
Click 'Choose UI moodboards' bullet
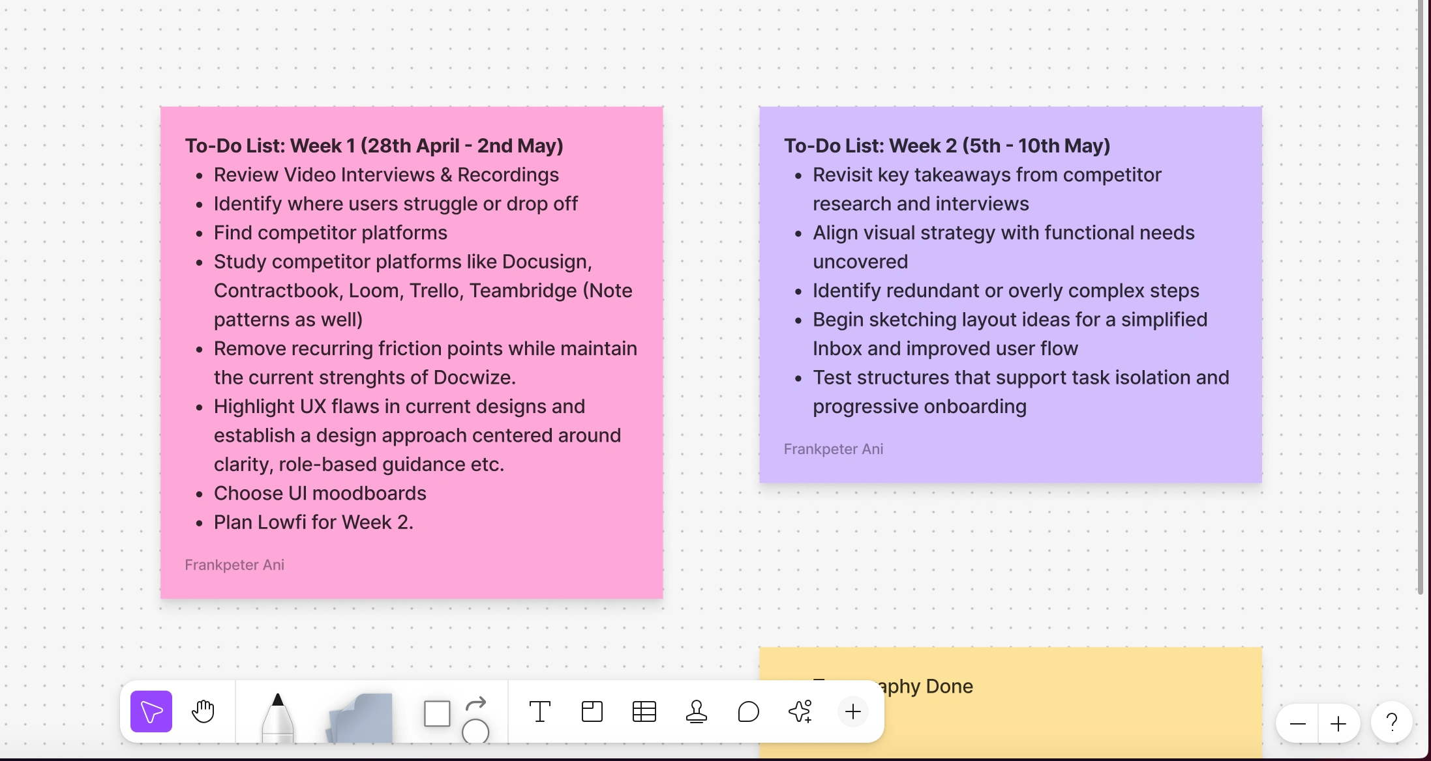click(x=320, y=493)
